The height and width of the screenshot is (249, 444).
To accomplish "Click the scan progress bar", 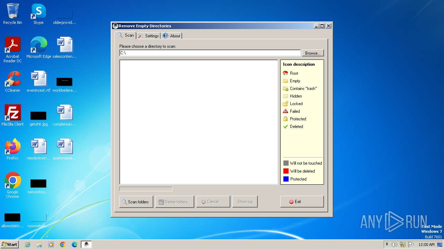I will coord(146,189).
